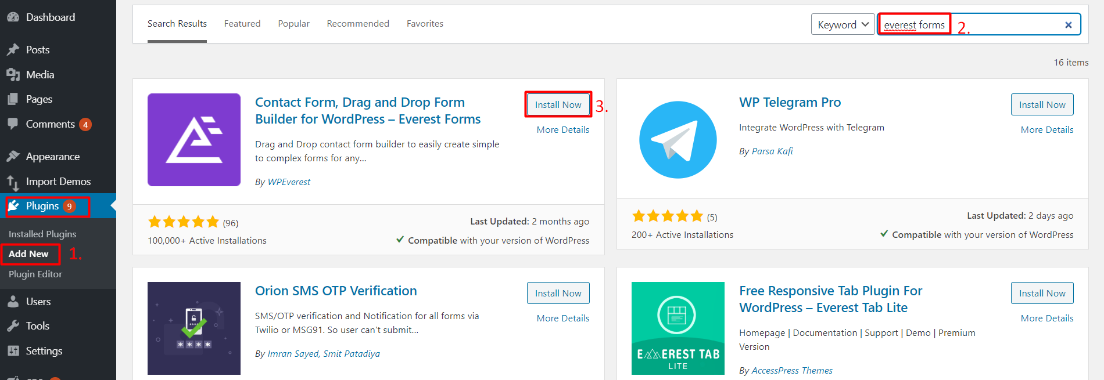Screen dimensions: 1104x380
Task: Open the Keyword search type dropdown
Action: [x=843, y=24]
